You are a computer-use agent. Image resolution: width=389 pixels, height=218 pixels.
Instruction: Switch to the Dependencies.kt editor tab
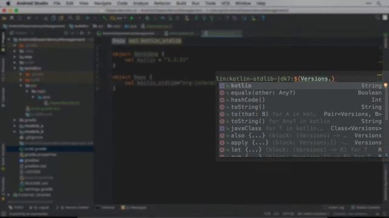[221, 33]
